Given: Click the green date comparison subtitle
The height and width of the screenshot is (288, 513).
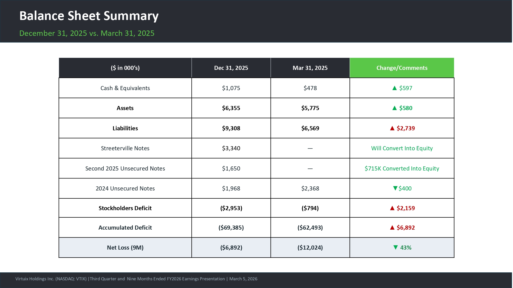Looking at the screenshot, I should point(87,33).
